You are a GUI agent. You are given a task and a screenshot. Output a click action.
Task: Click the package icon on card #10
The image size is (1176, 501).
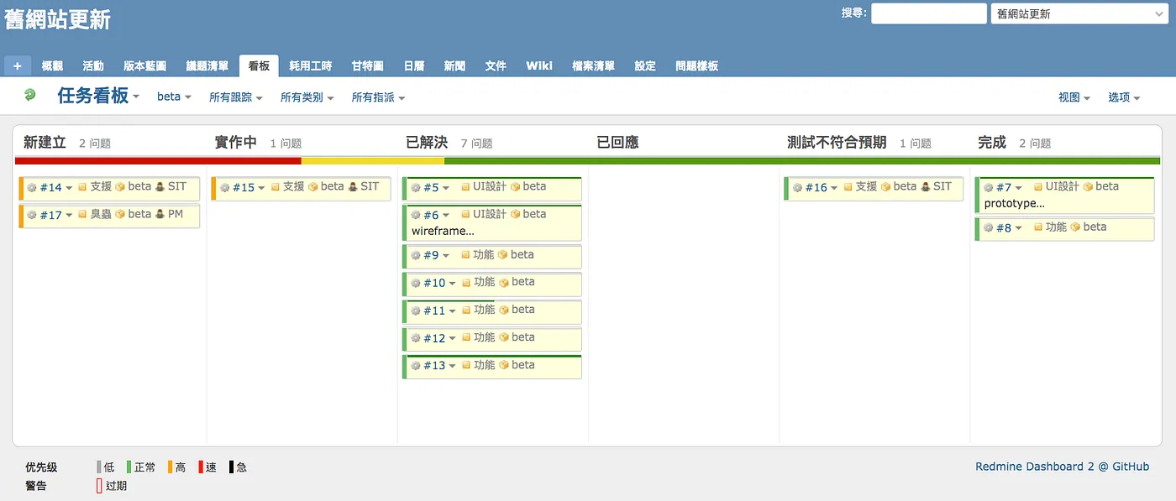(x=504, y=283)
